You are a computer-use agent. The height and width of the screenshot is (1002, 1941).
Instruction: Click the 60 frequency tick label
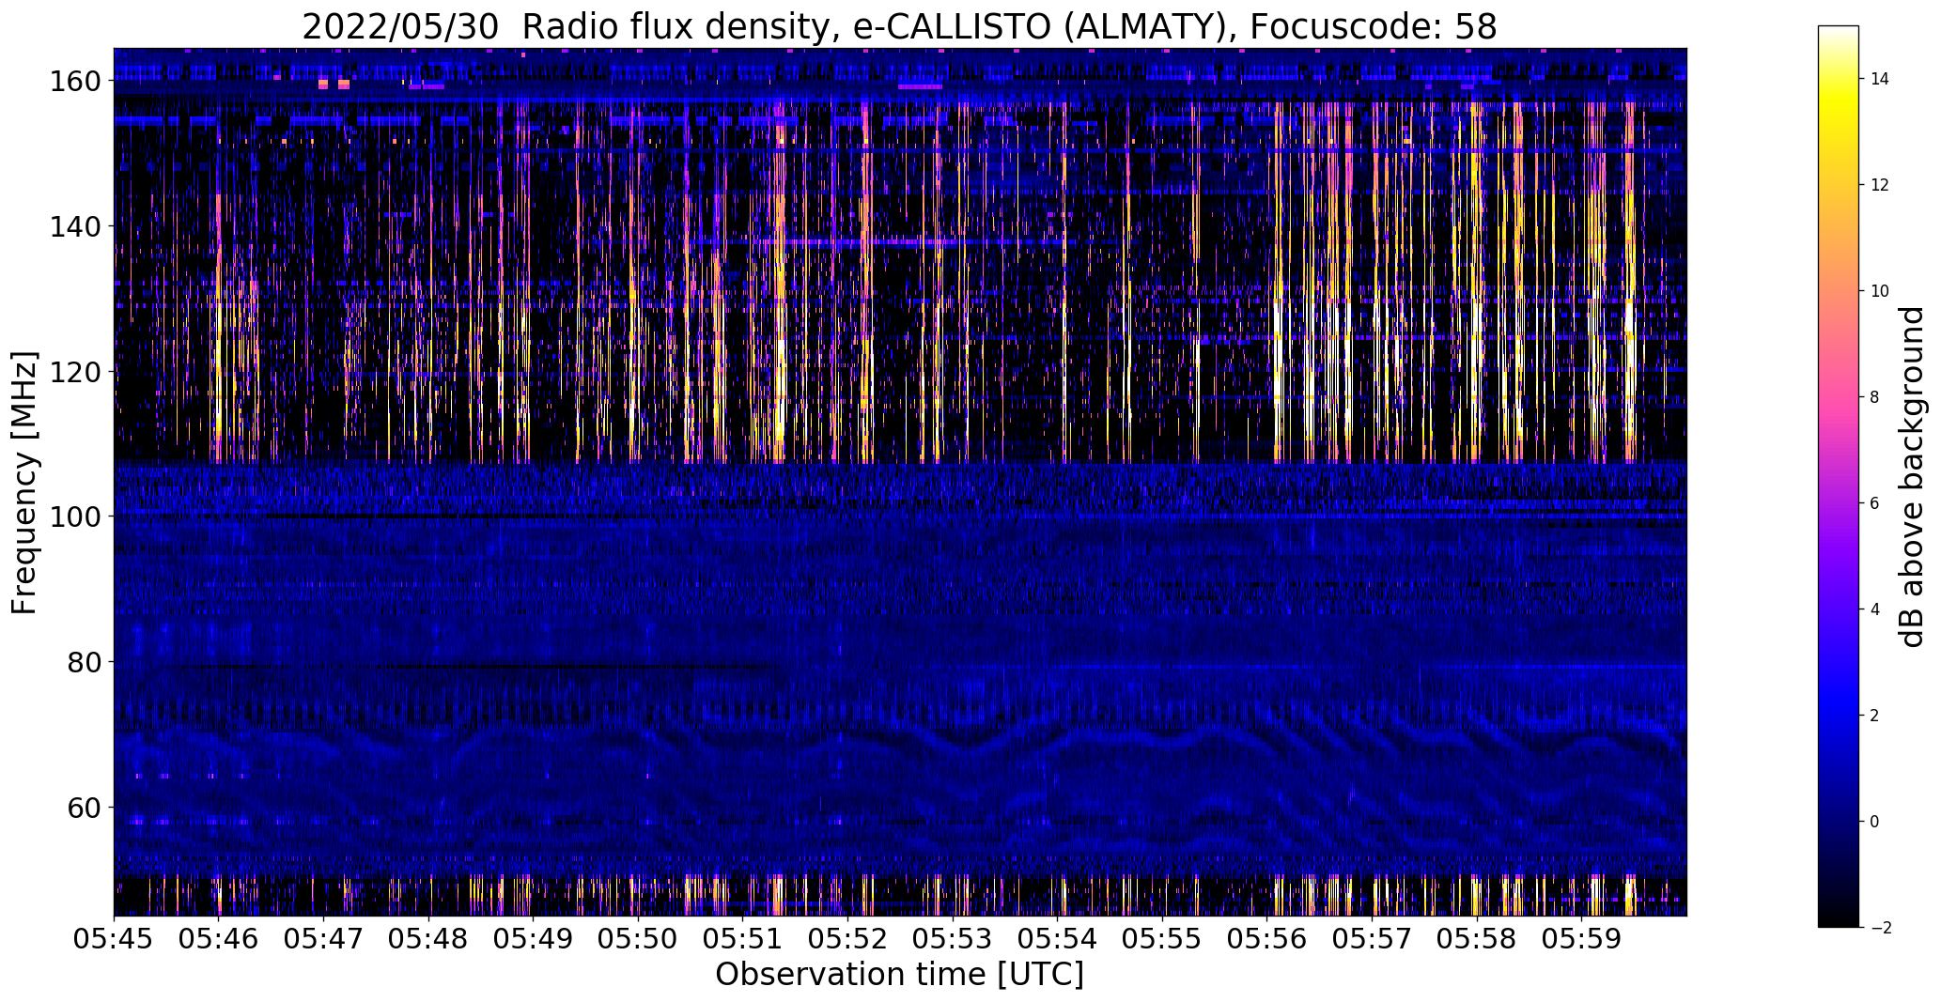tap(85, 808)
